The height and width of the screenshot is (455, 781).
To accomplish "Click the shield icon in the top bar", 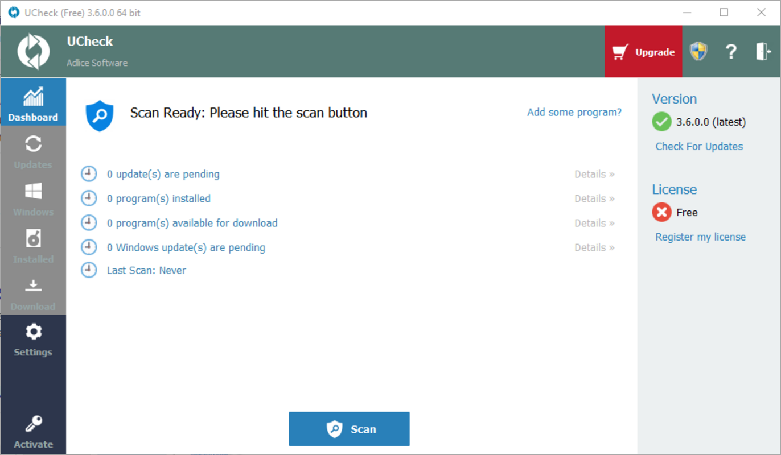I will pos(698,51).
